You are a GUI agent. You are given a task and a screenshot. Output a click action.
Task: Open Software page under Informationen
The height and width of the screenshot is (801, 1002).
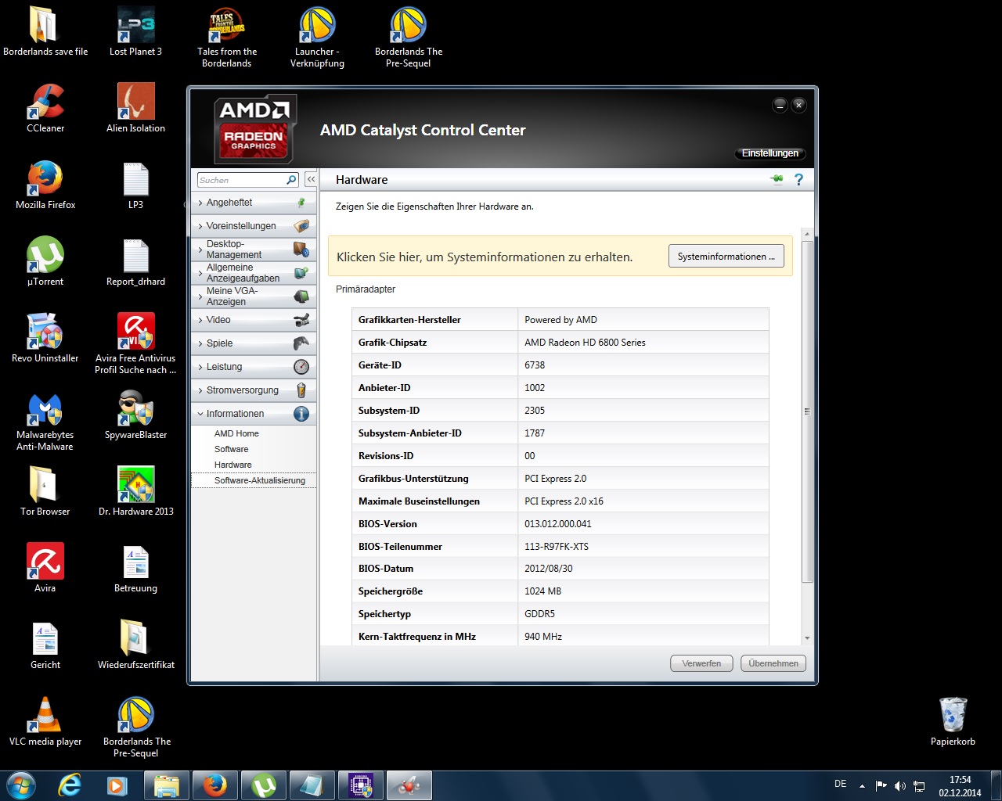coord(231,449)
